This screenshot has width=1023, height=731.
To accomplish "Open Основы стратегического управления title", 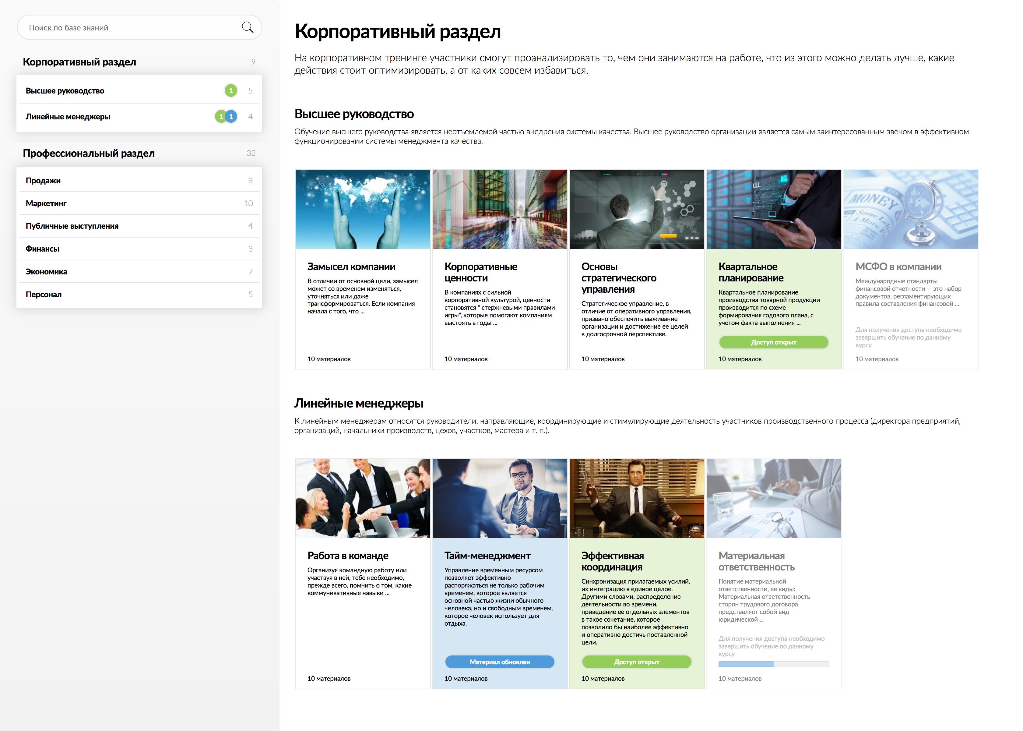I will [x=619, y=278].
